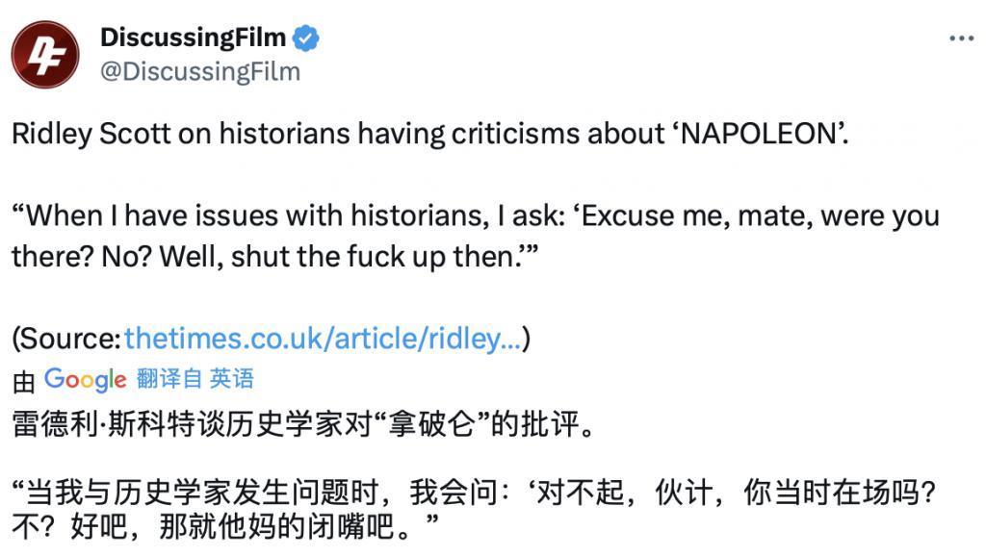Screen dimensions: 986x557
Task: Click the '(Source:' label text
Action: tap(67, 339)
